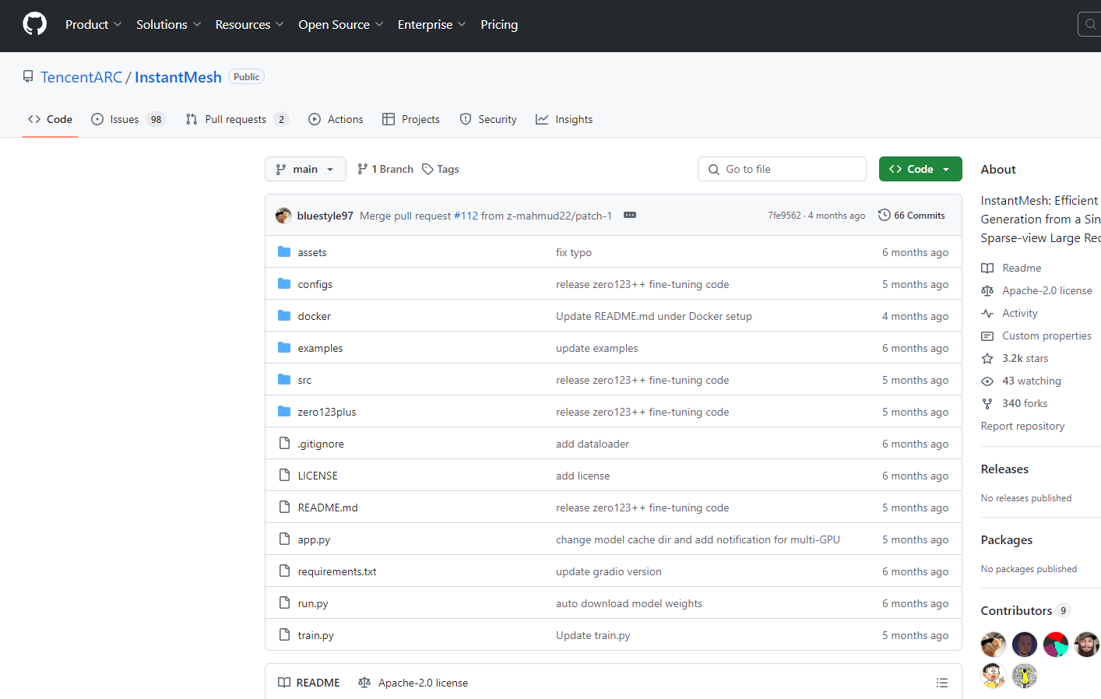Switch to the Pull requests tab
1101x699 pixels.
[x=237, y=119]
